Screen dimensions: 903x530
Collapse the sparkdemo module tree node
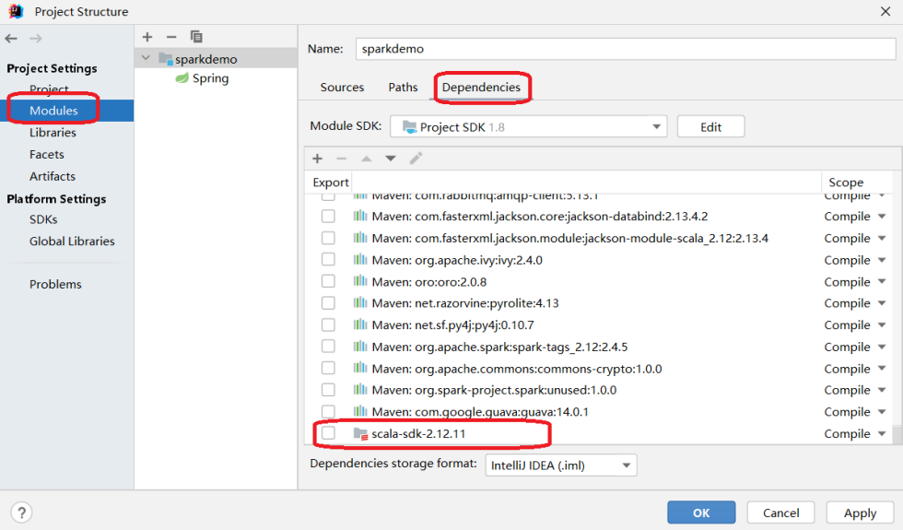point(146,59)
